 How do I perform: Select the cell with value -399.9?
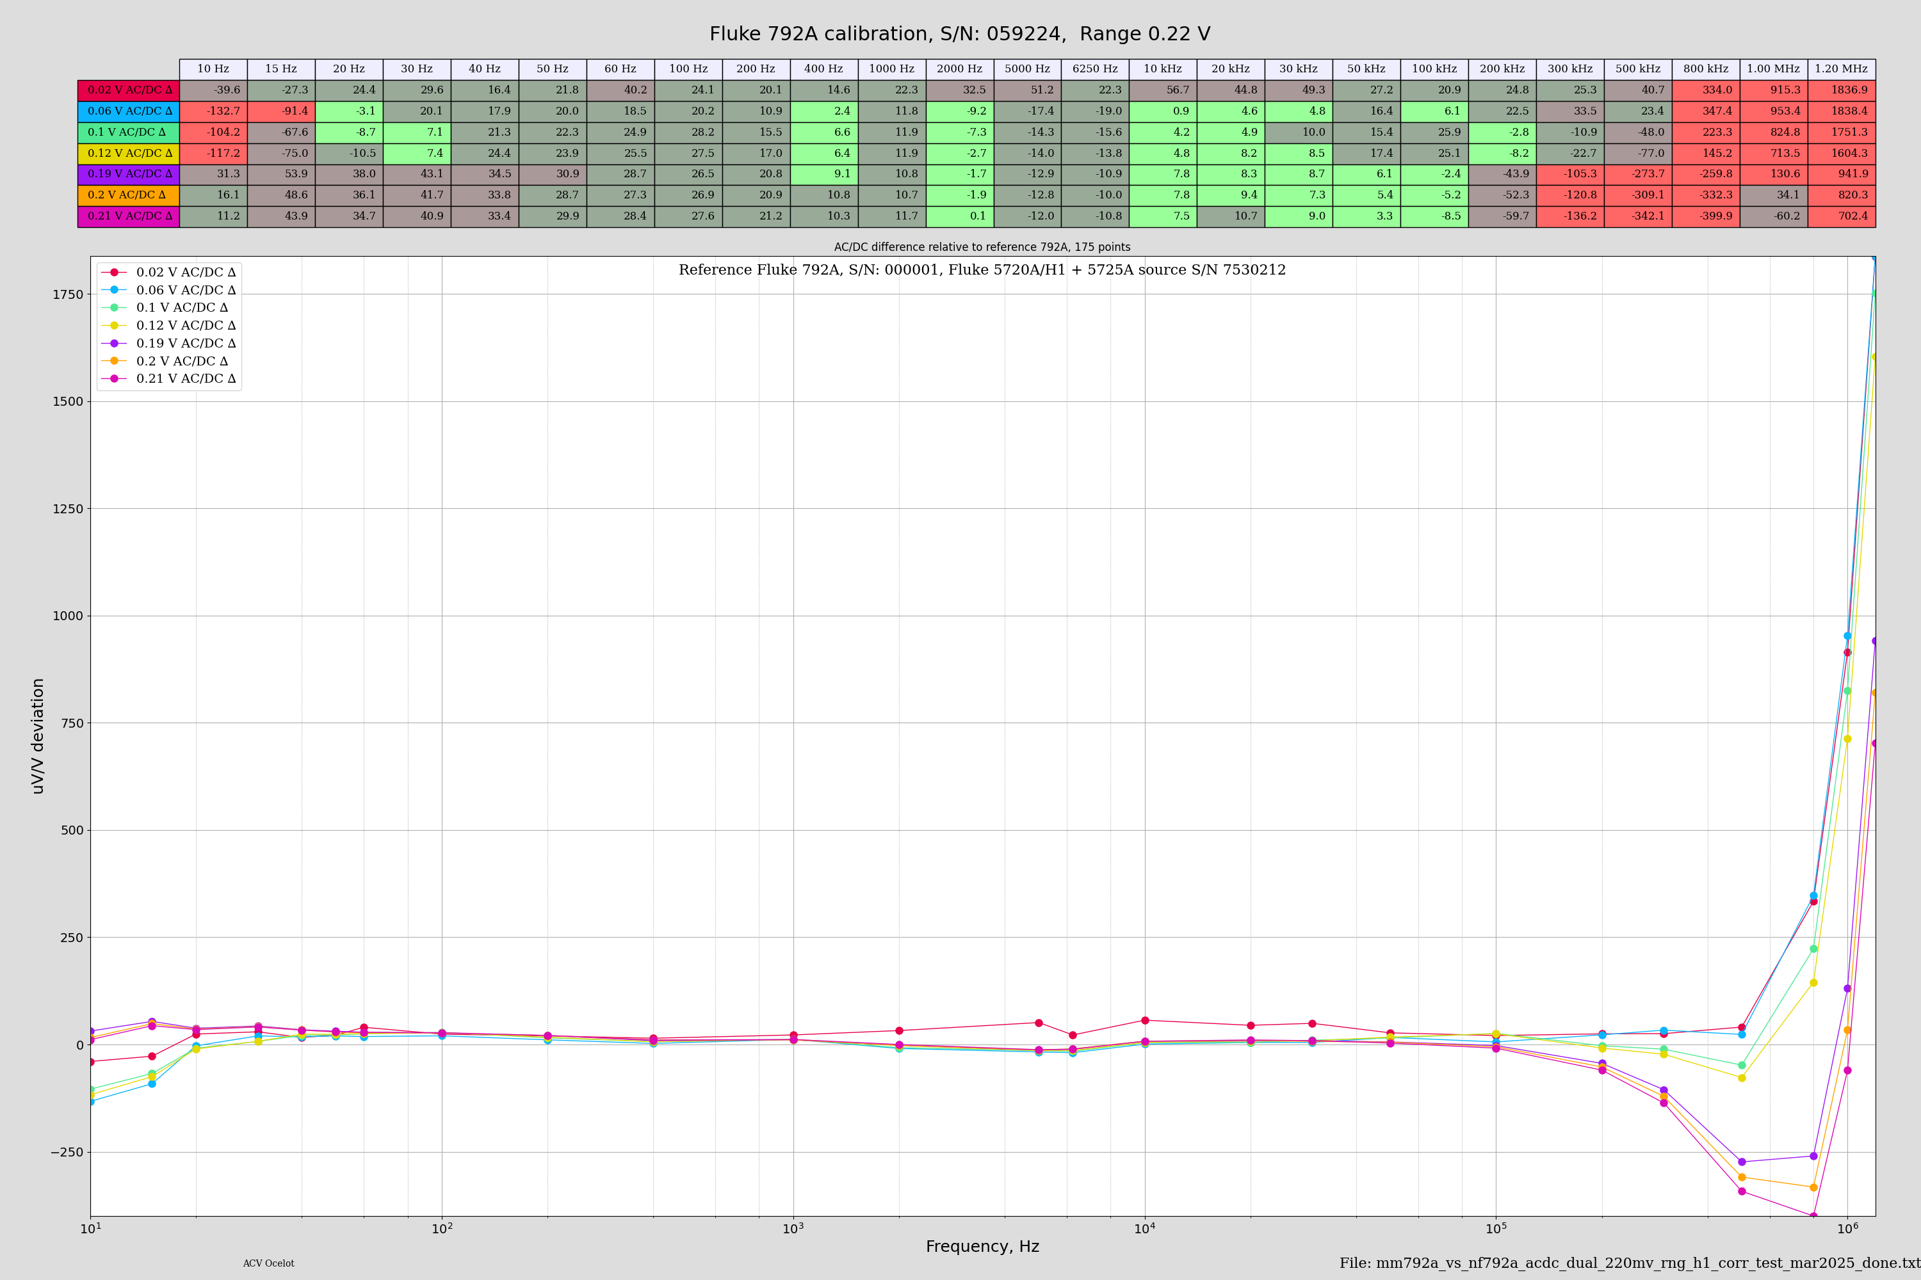1706,216
